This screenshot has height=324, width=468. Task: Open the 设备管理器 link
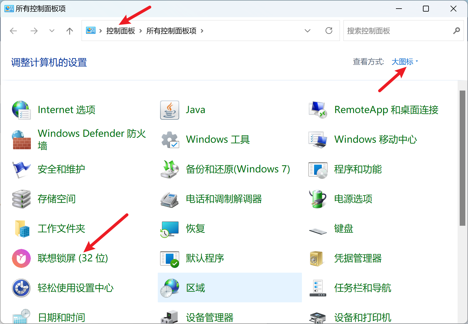click(x=210, y=317)
